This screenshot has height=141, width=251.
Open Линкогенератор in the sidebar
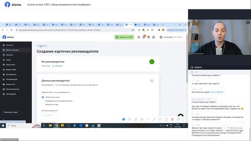[x=13, y=89]
